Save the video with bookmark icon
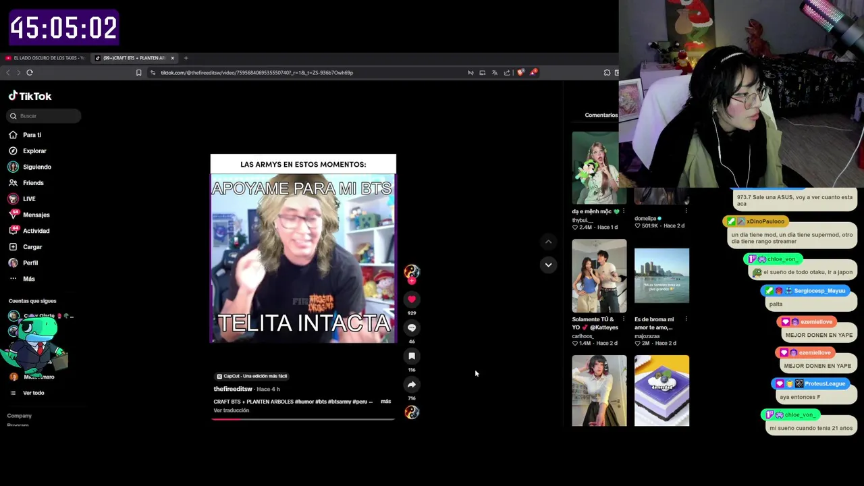The width and height of the screenshot is (864, 486). 412,356
